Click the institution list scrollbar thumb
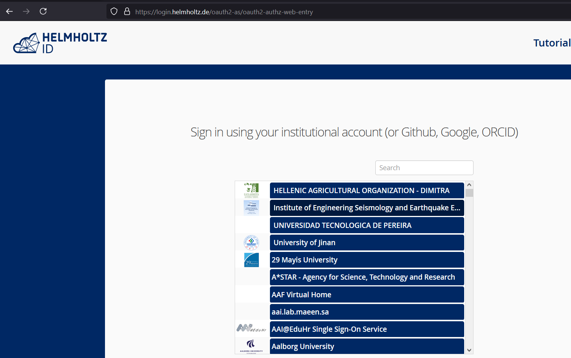This screenshot has height=358, width=571. click(x=469, y=193)
